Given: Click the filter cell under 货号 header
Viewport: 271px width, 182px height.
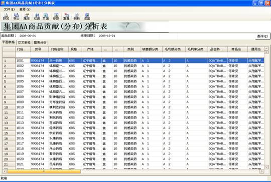Looking at the screenshot, I should [40, 55].
